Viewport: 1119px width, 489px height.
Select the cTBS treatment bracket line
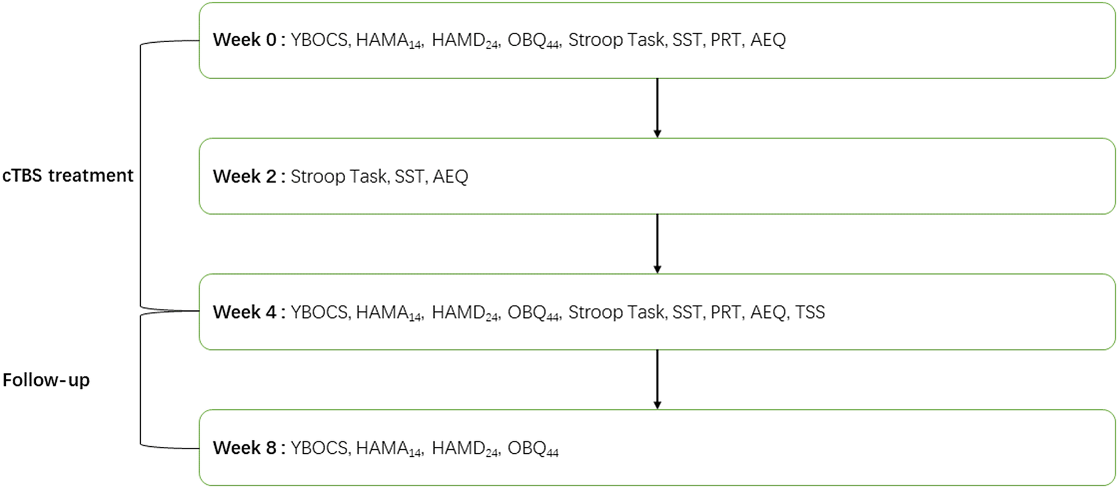(141, 176)
